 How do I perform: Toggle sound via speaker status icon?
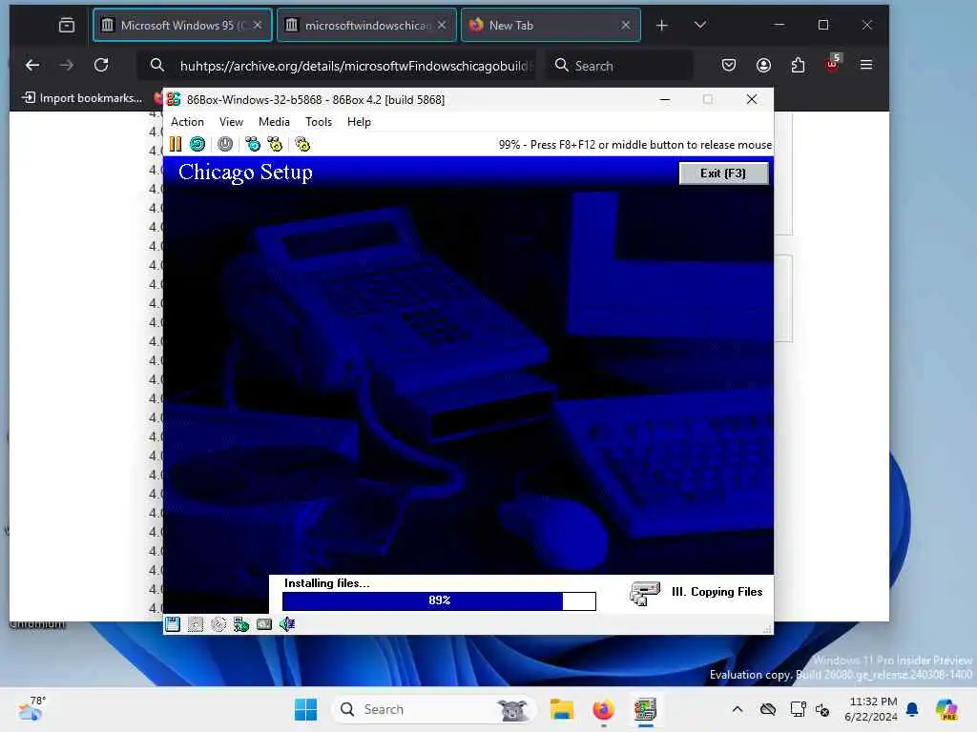click(287, 624)
